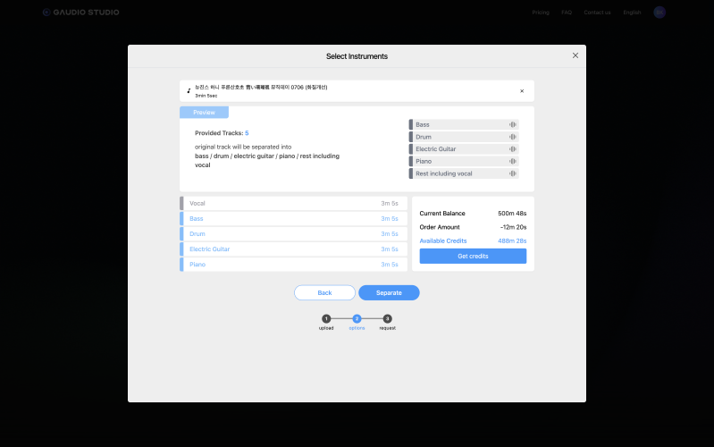714x447 pixels.
Task: Click the Separate button
Action: [x=389, y=292]
